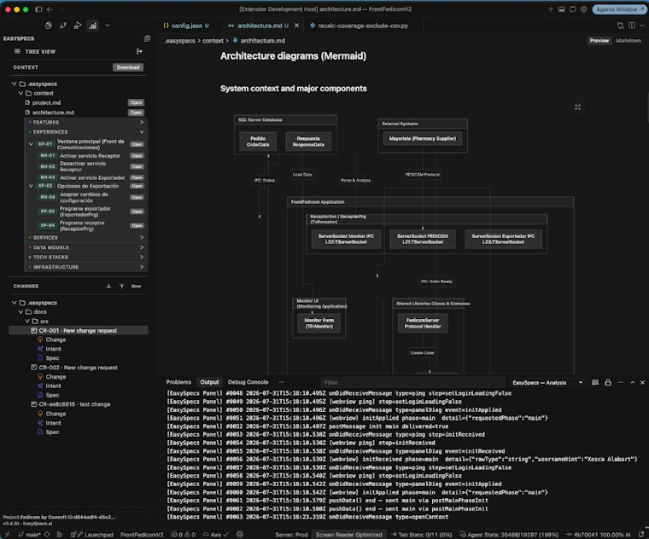Select CR-001 - New change request

coord(79,331)
